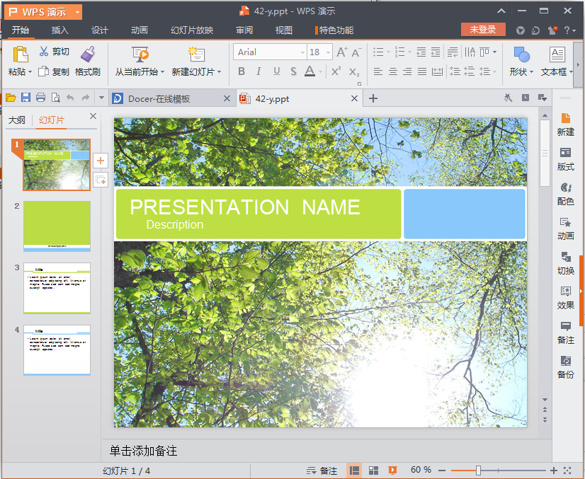Click the 未登录 login button
Viewport: 585px width, 479px height.
(483, 30)
